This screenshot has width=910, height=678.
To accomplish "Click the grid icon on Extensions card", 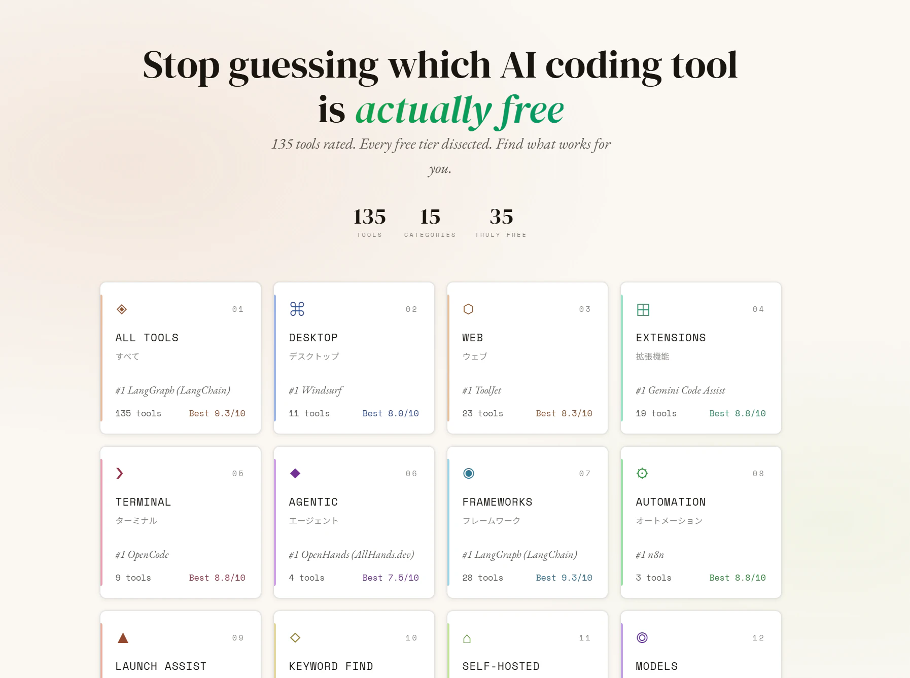I will pyautogui.click(x=643, y=309).
